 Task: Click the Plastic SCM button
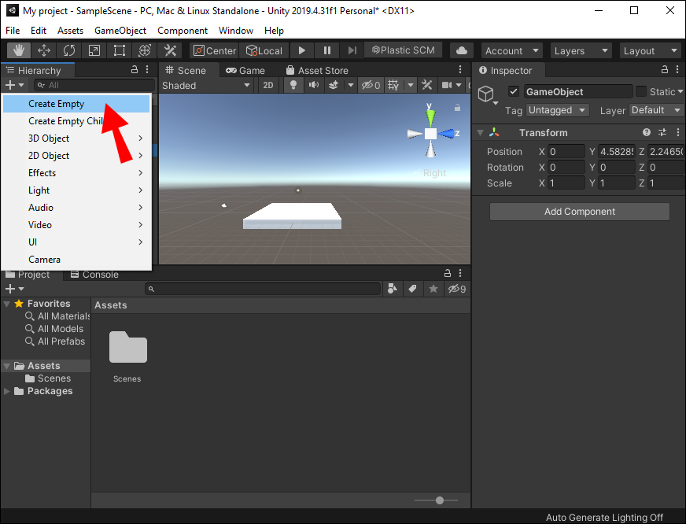[403, 50]
